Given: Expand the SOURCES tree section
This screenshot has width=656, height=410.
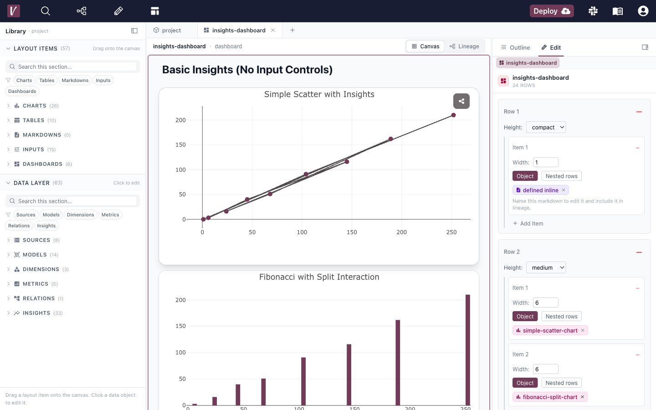Looking at the screenshot, I should (8, 240).
